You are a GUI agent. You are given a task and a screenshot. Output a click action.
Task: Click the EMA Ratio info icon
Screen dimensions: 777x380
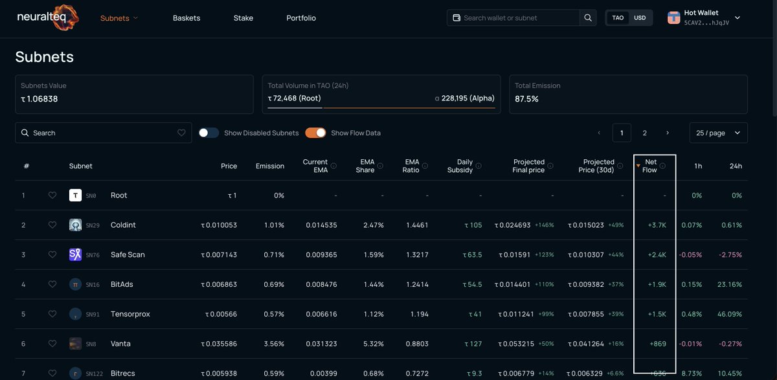click(425, 166)
